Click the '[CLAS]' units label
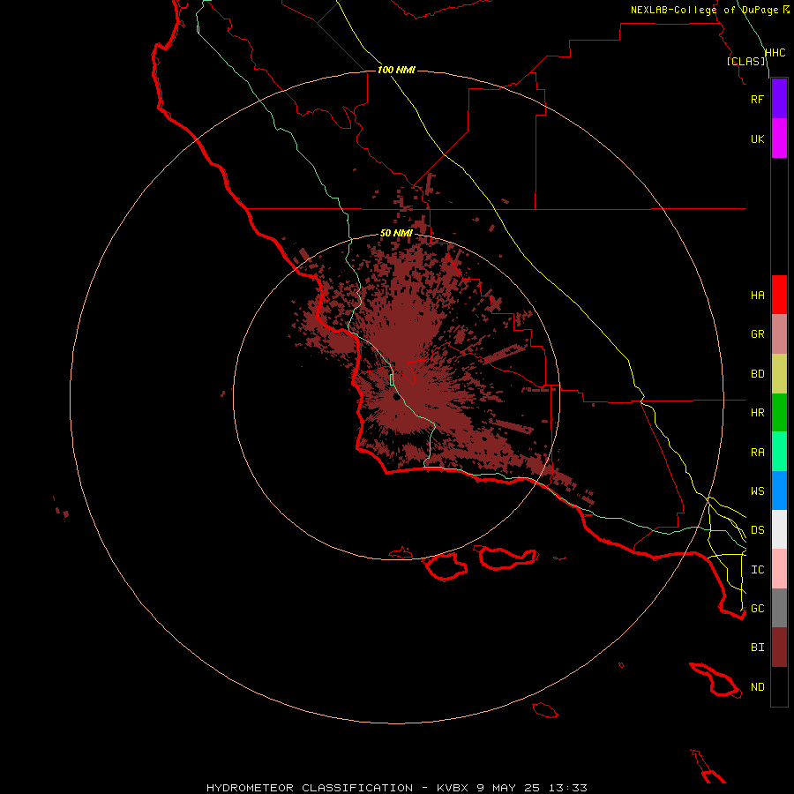The height and width of the screenshot is (794, 794). [x=745, y=61]
